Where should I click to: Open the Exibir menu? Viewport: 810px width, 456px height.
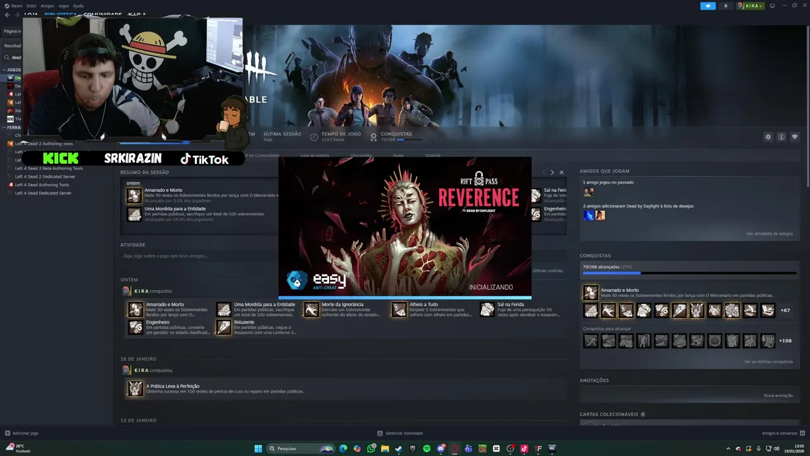[31, 6]
